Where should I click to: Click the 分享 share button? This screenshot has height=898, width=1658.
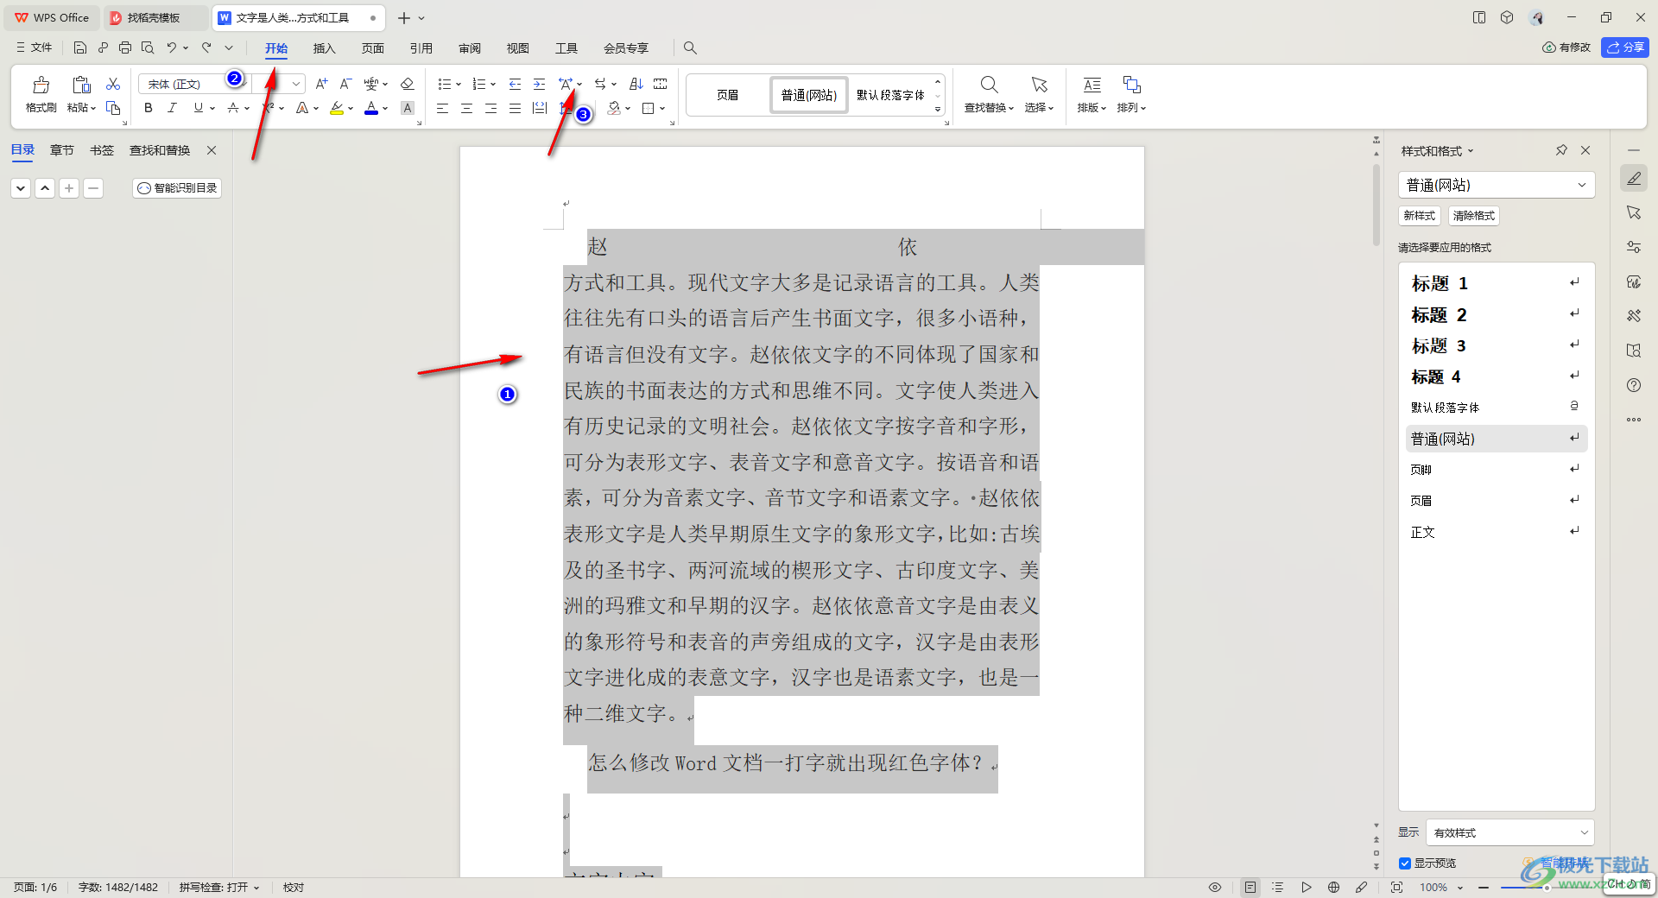(1624, 47)
